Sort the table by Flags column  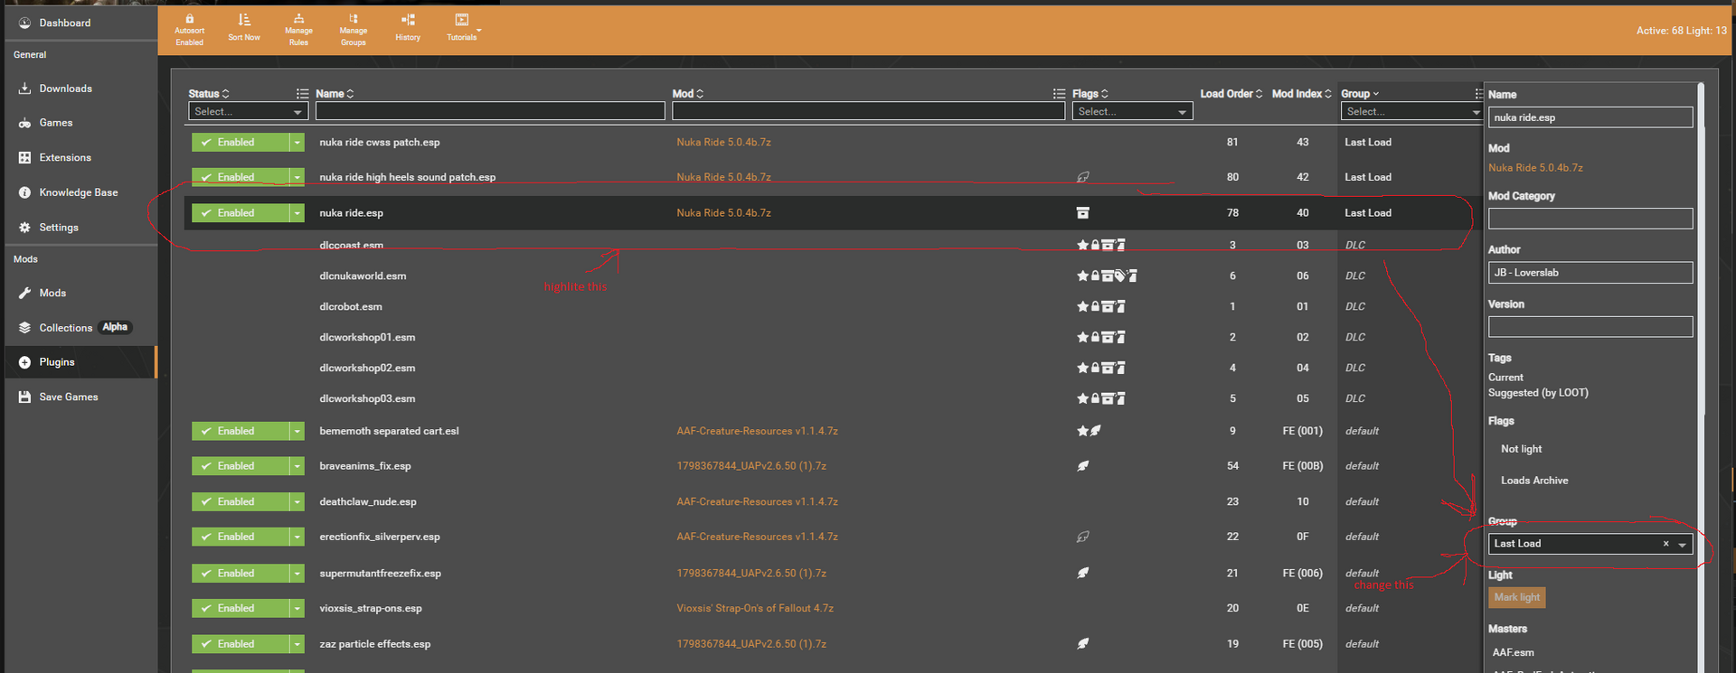(1090, 94)
